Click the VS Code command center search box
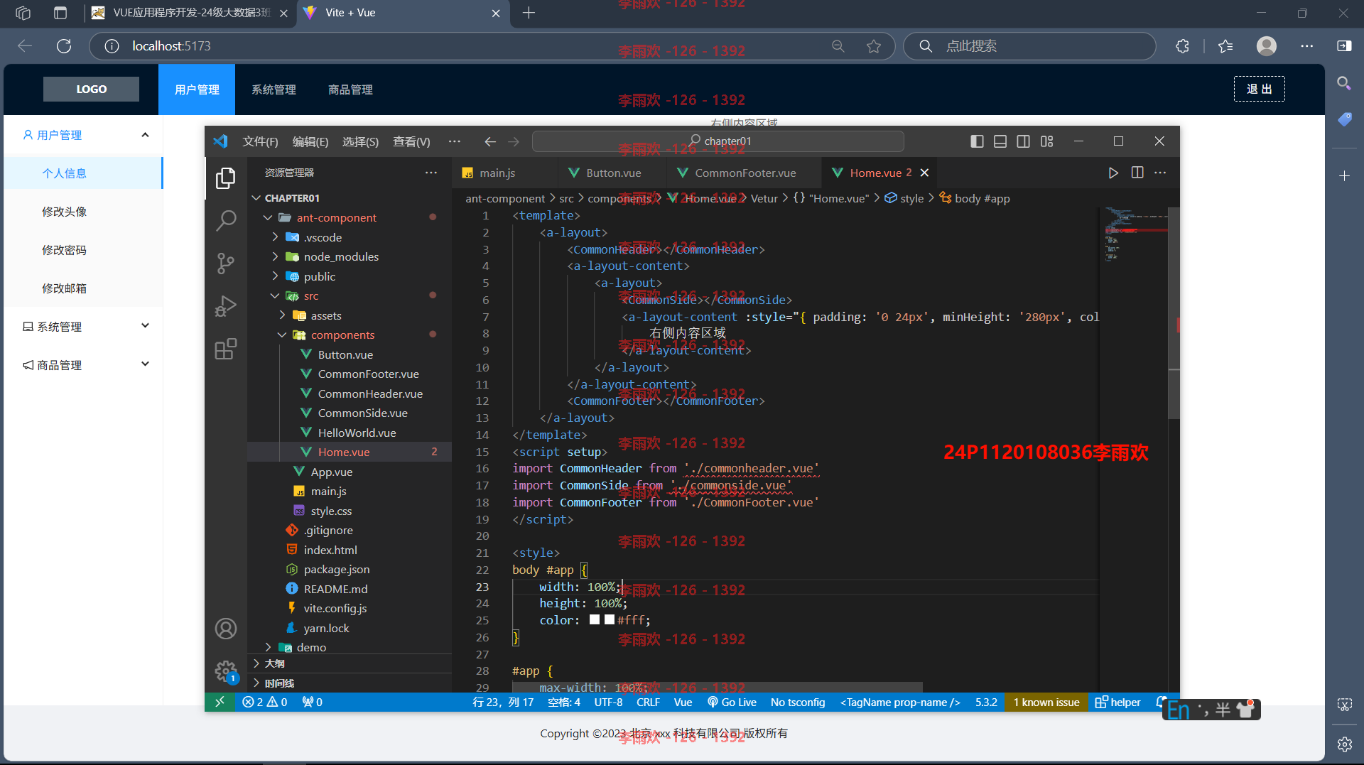 [x=718, y=141]
